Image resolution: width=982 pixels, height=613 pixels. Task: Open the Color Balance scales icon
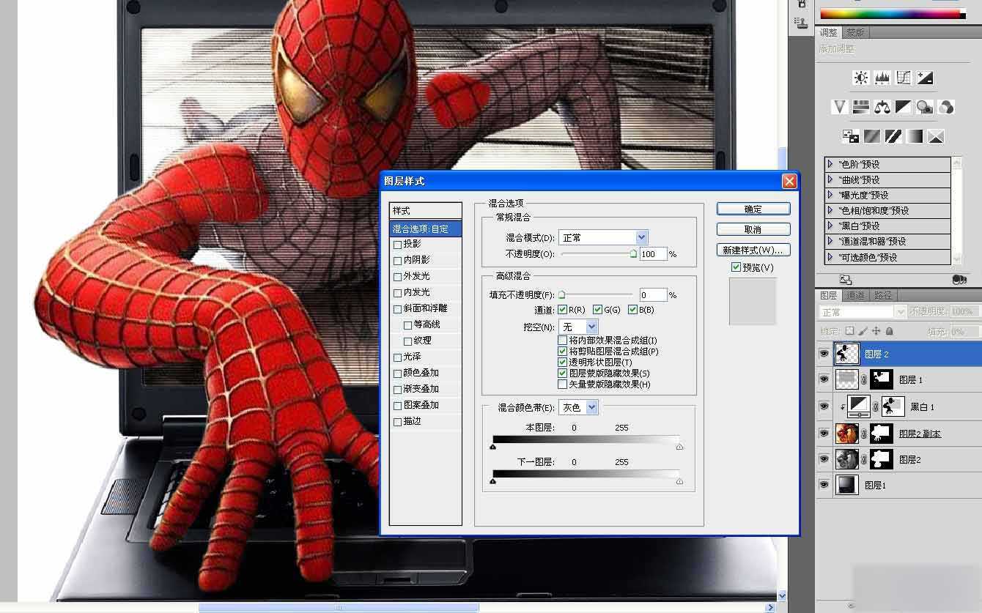(x=882, y=107)
